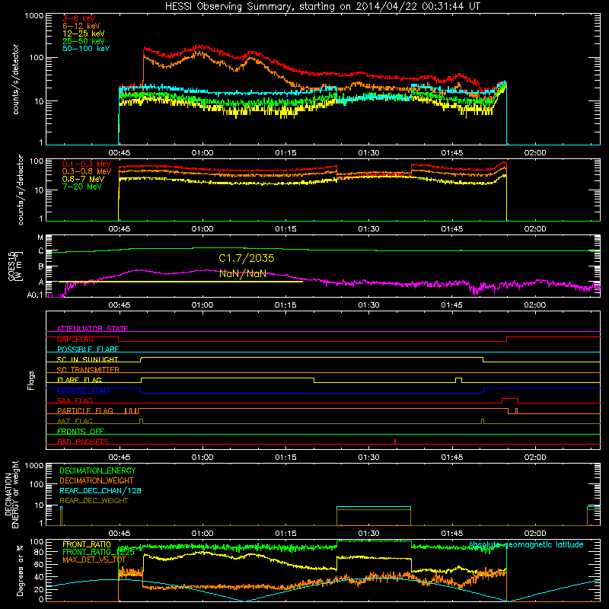
Task: Select the 3-6 keV legend label
Action: [79, 18]
